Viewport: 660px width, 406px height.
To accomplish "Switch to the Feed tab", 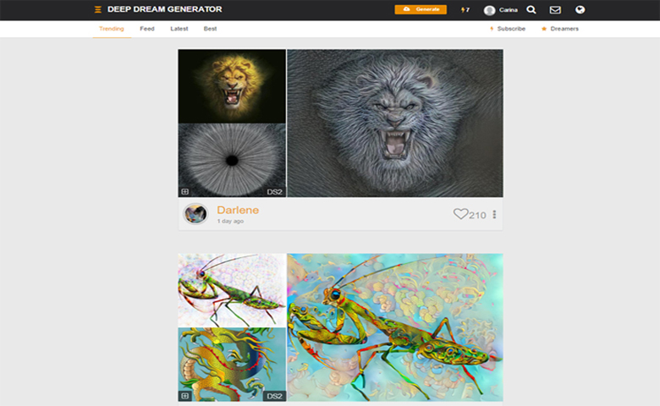I will (x=147, y=29).
